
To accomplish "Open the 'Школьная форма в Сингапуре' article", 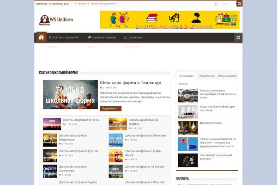I will coord(72,168).
